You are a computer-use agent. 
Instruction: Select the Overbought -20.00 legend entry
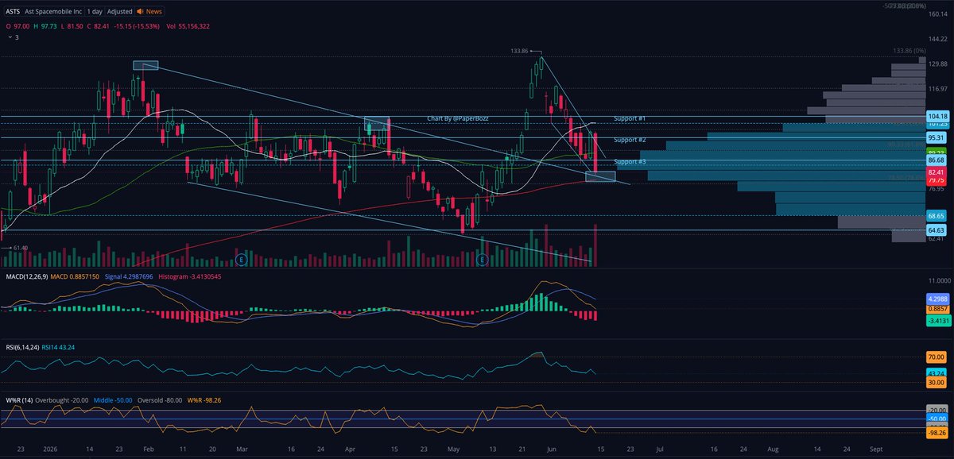tap(64, 399)
